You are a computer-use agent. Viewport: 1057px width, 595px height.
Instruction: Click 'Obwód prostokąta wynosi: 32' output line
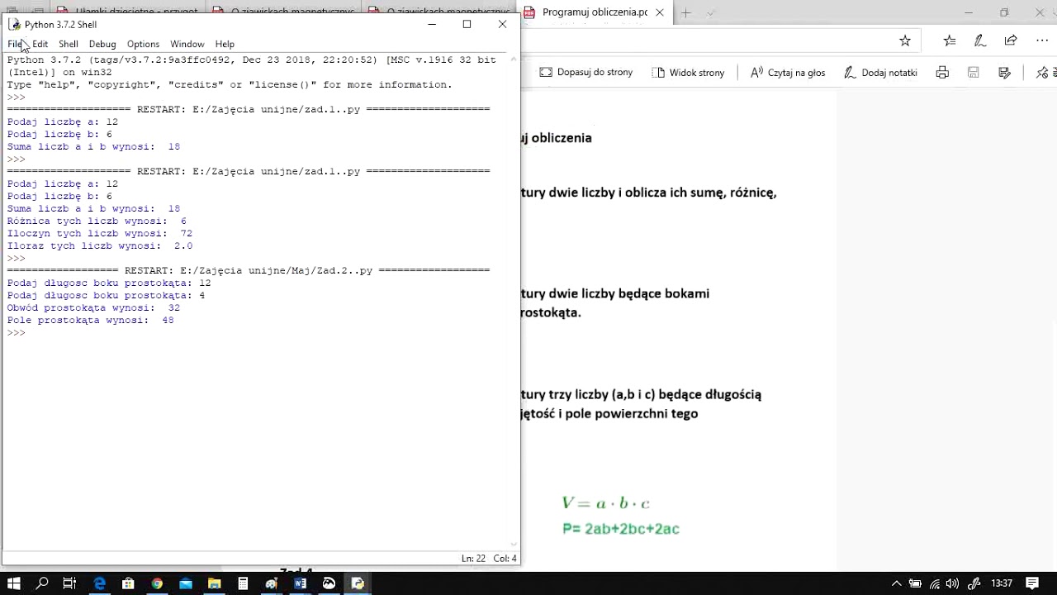pos(93,307)
